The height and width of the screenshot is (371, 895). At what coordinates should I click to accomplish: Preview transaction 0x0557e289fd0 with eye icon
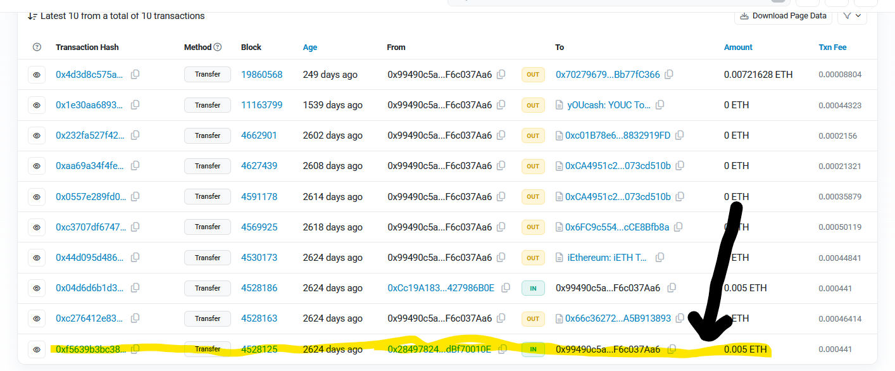[x=37, y=196]
